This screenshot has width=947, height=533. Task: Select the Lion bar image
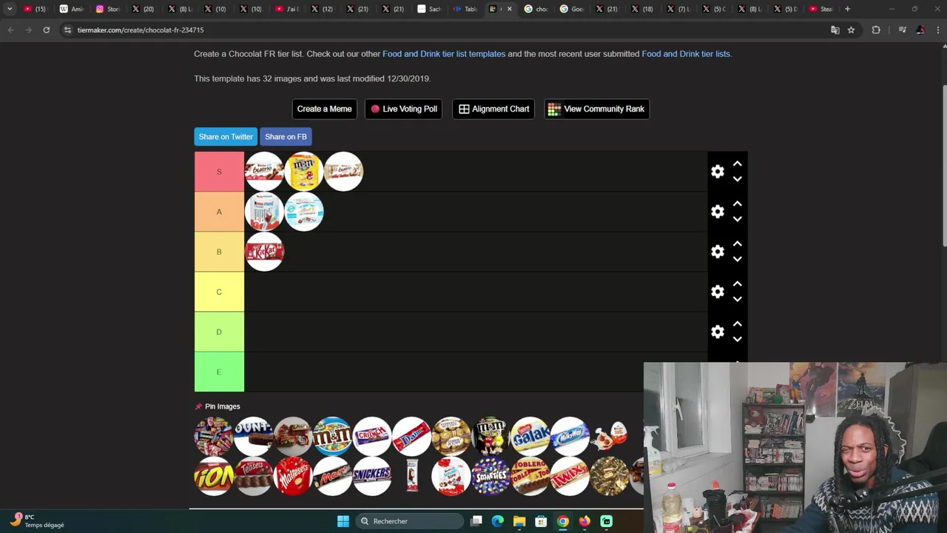tap(214, 476)
